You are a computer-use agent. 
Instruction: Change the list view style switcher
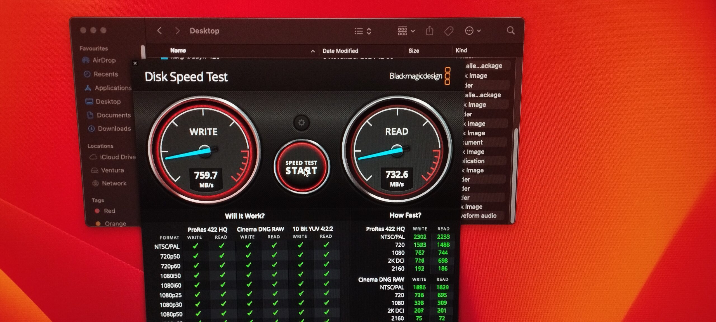click(x=363, y=31)
